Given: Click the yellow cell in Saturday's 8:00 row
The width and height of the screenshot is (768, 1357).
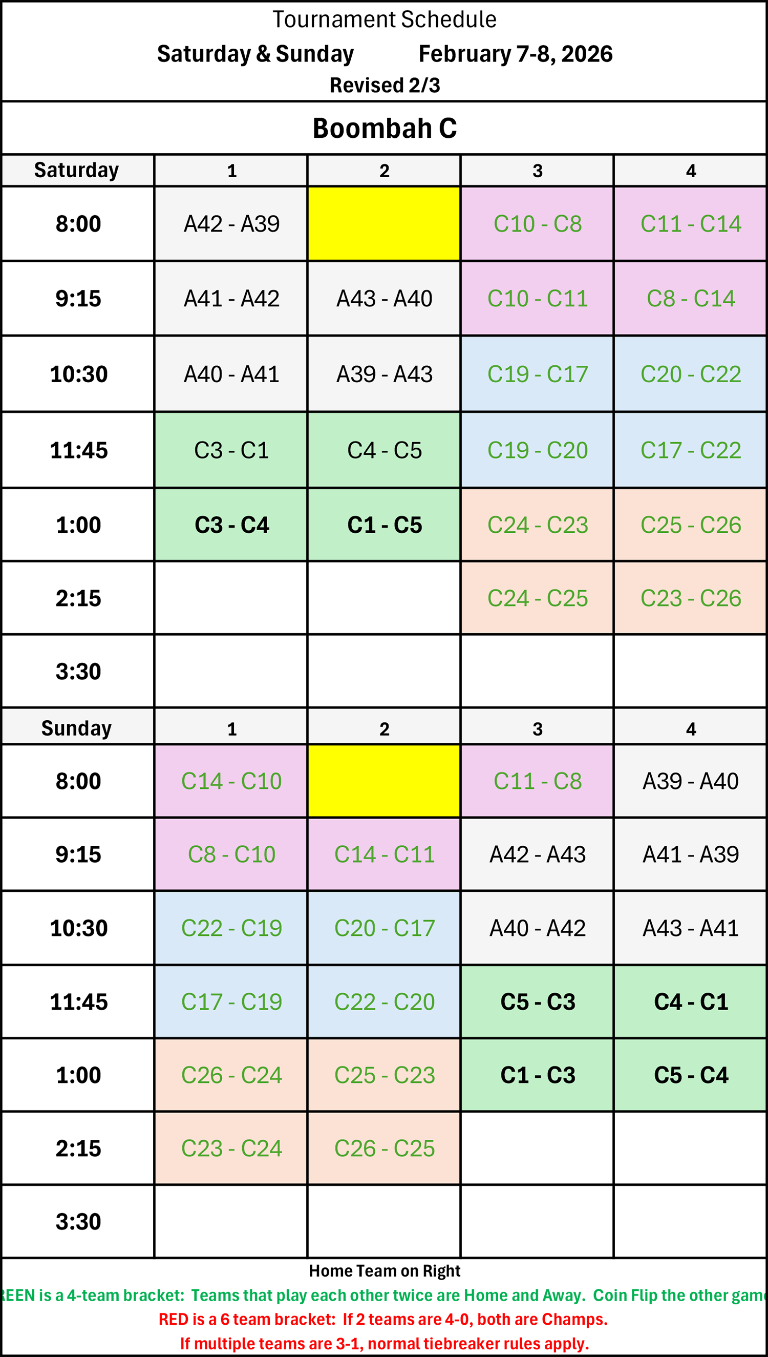Looking at the screenshot, I should click(384, 224).
